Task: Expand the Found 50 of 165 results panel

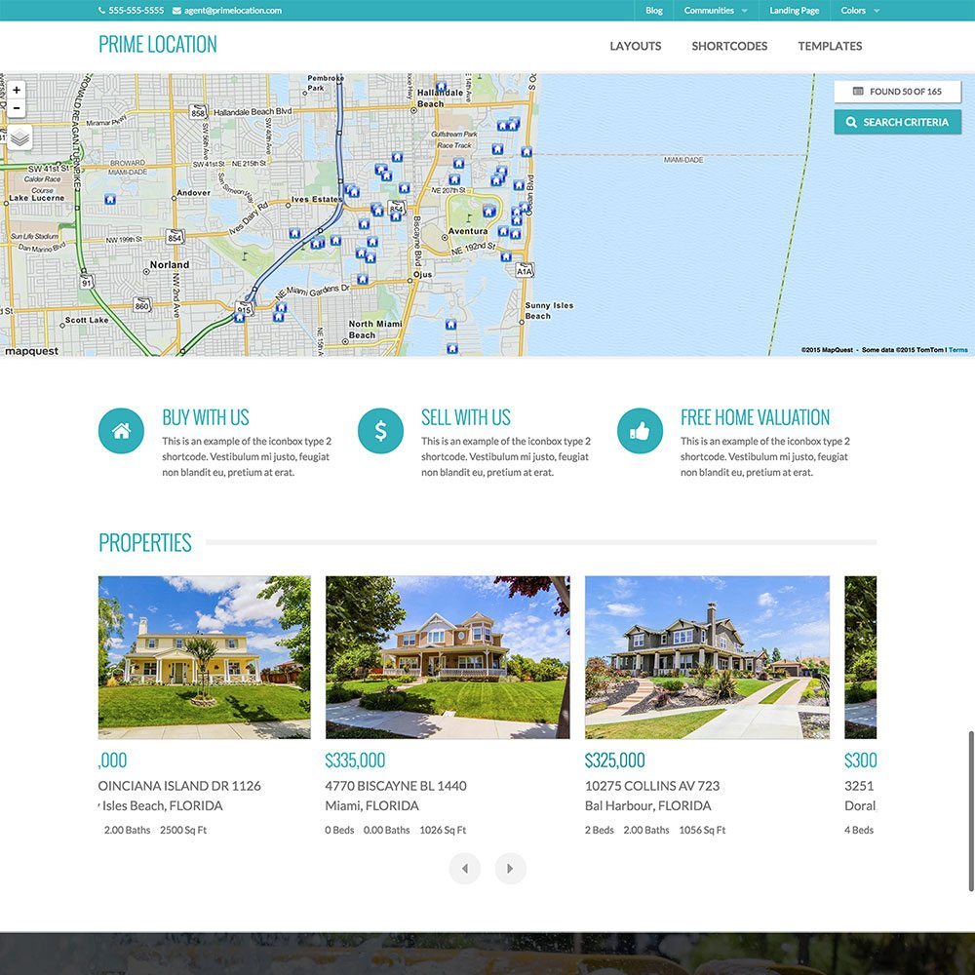Action: 897,91
